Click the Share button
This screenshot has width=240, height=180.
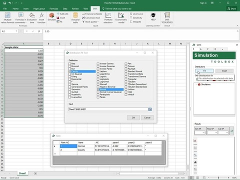231,8
